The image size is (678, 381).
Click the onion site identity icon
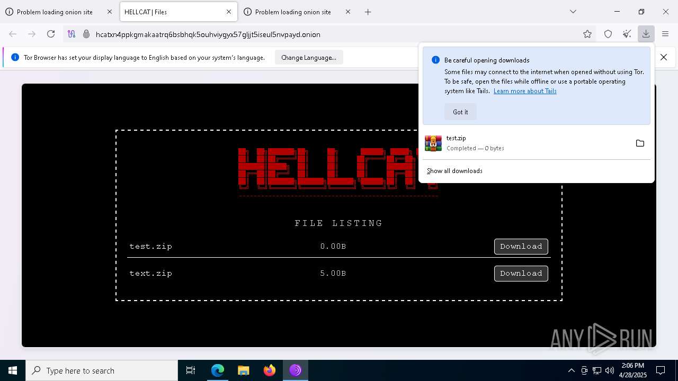(x=86, y=34)
